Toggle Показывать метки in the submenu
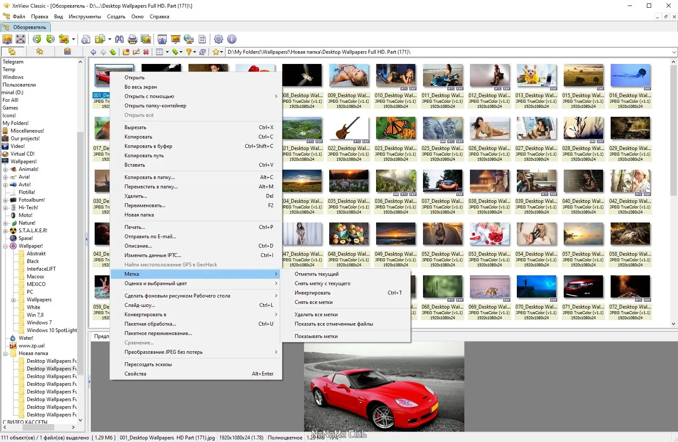The image size is (678, 442). [316, 336]
